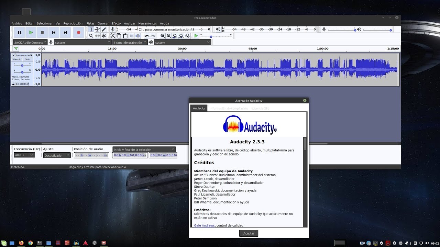Screen dimensions: 440x247
Task: Click the Silence audio selection icon
Action: [x=138, y=36]
